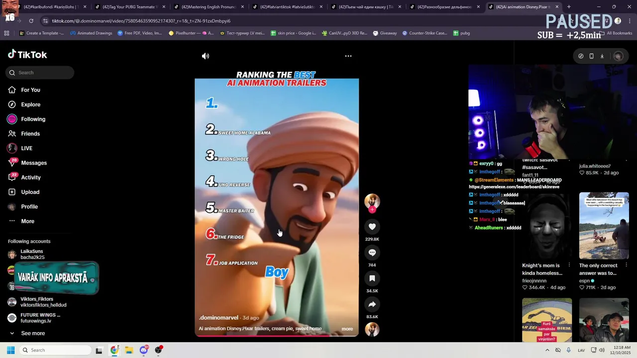Open the creator's avatar beside video
This screenshot has width=637, height=358.
372,201
